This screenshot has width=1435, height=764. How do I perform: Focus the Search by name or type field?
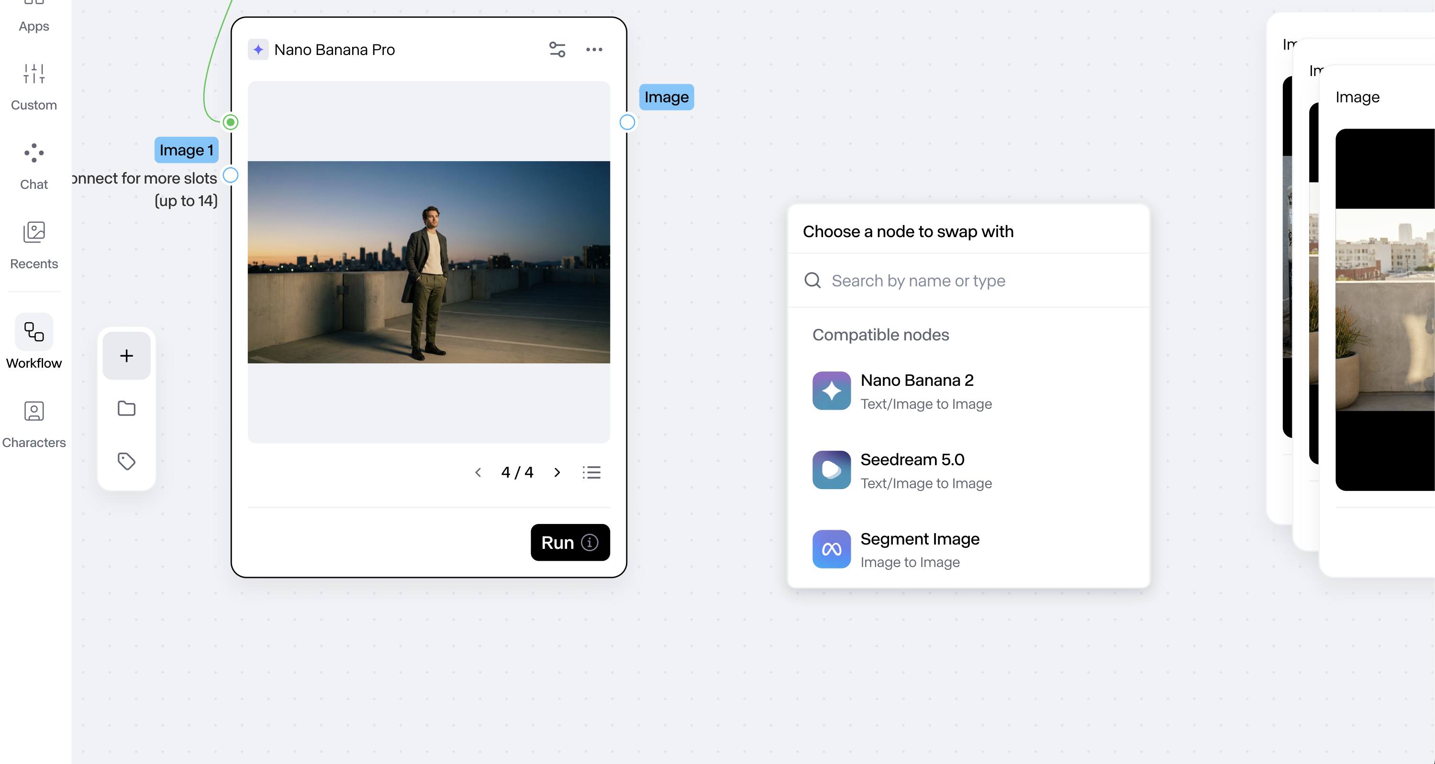[x=968, y=281]
